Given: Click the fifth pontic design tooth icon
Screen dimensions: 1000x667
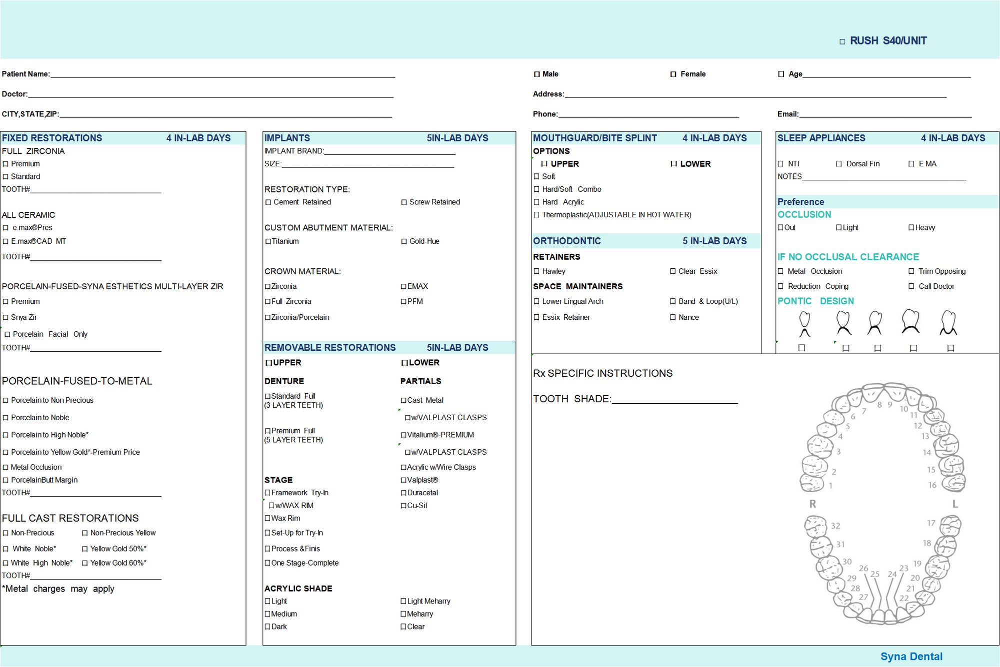Looking at the screenshot, I should tap(948, 322).
